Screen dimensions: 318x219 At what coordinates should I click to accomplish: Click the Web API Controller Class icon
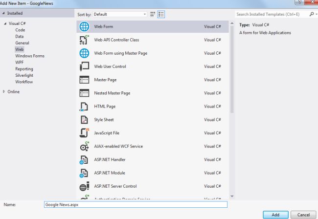pos(84,40)
